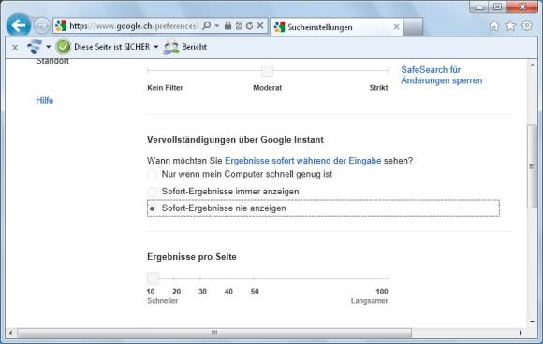Viewport: 543px width, 344px height.
Task: Expand the 'Diese Seite ist SICHER' dropdown
Action: point(155,47)
